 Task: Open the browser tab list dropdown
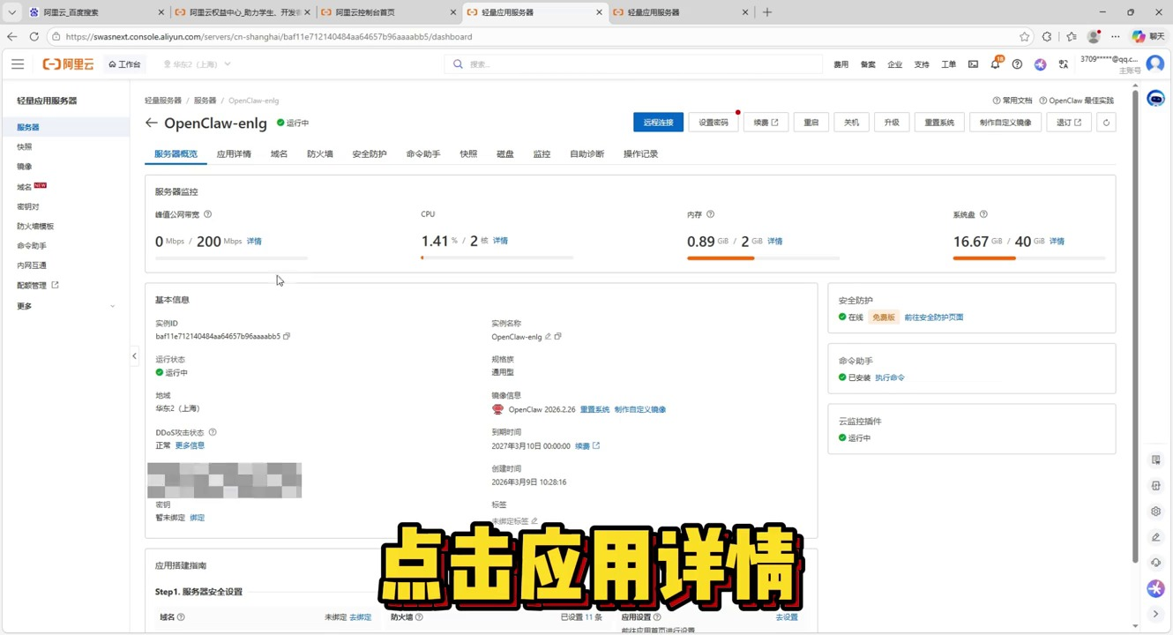[11, 12]
